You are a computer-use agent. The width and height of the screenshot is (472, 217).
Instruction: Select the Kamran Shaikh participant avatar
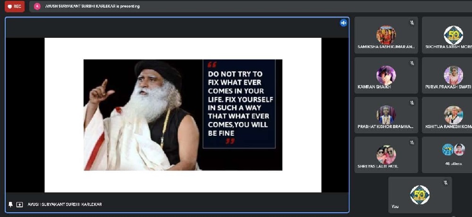click(x=386, y=75)
